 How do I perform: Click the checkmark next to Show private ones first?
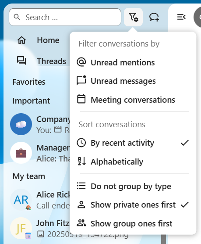(185, 205)
